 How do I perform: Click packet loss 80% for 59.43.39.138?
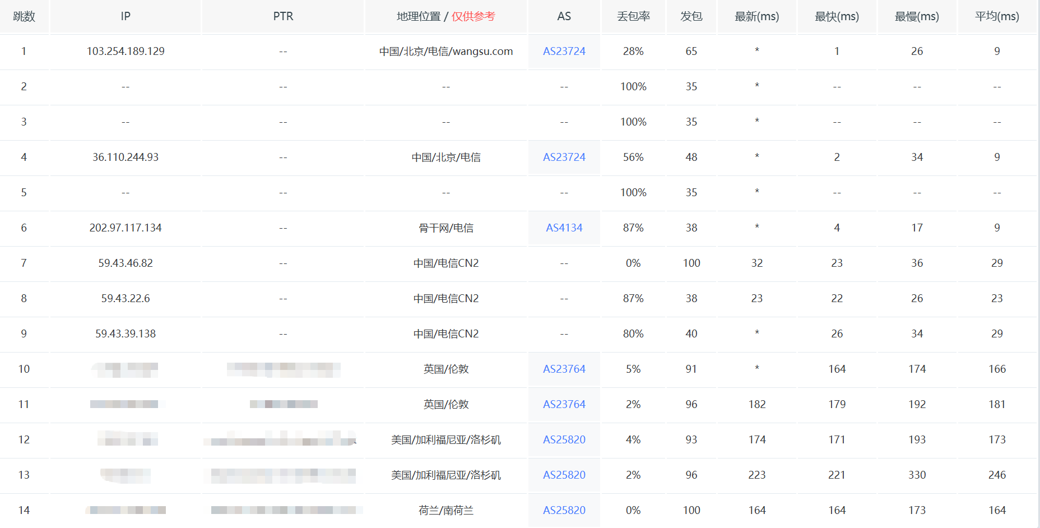tap(633, 334)
